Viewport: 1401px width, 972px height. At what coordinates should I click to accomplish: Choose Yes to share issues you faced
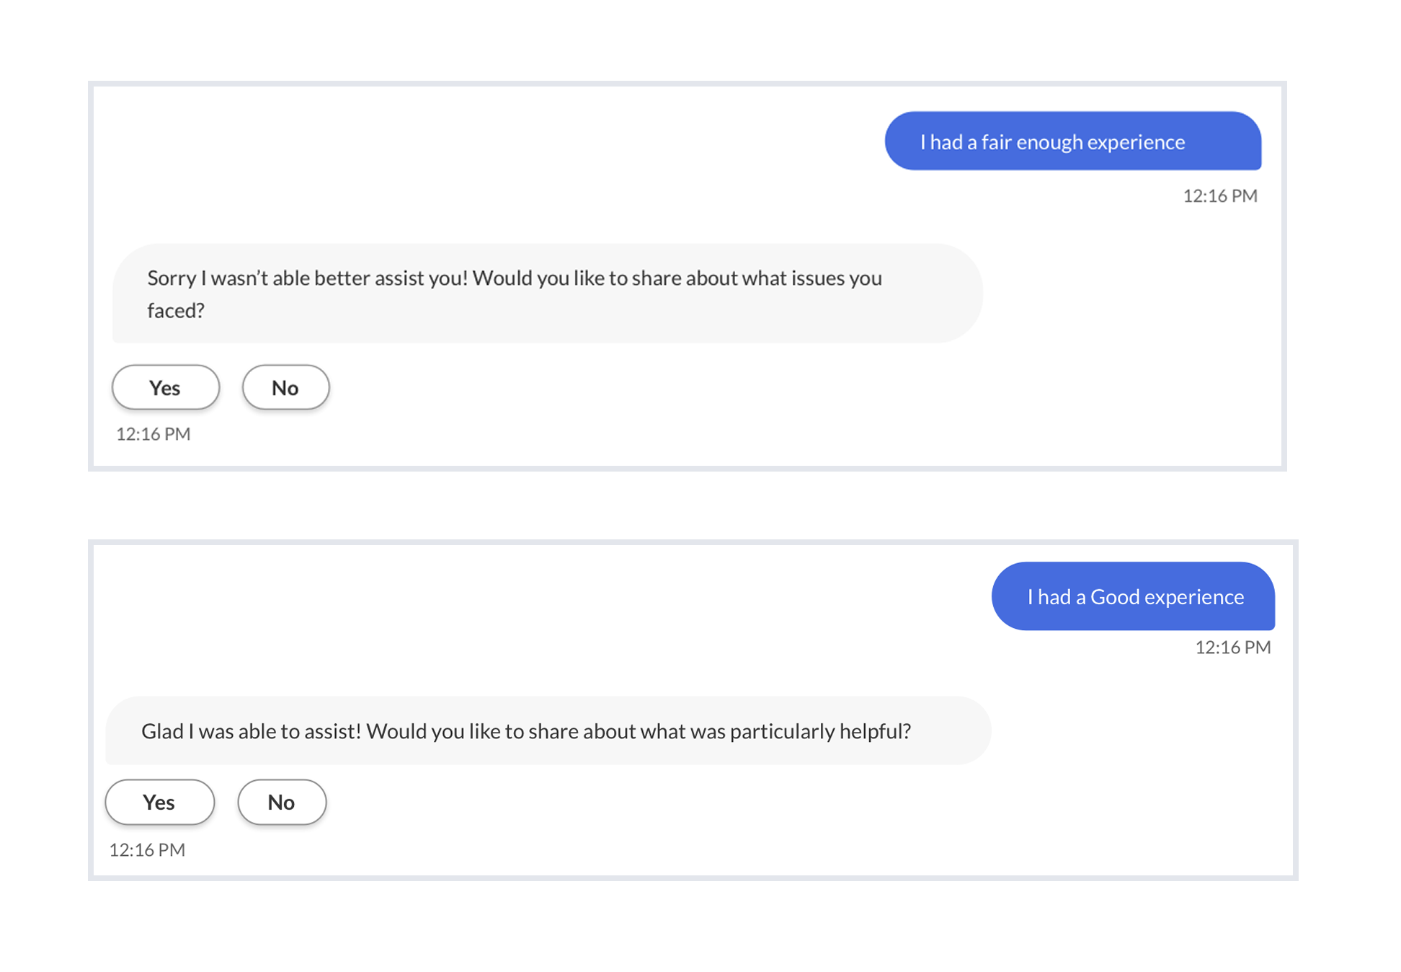165,388
